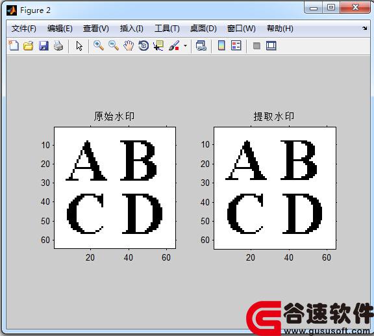
Task: Select the Brush data tool
Action: 174,45
